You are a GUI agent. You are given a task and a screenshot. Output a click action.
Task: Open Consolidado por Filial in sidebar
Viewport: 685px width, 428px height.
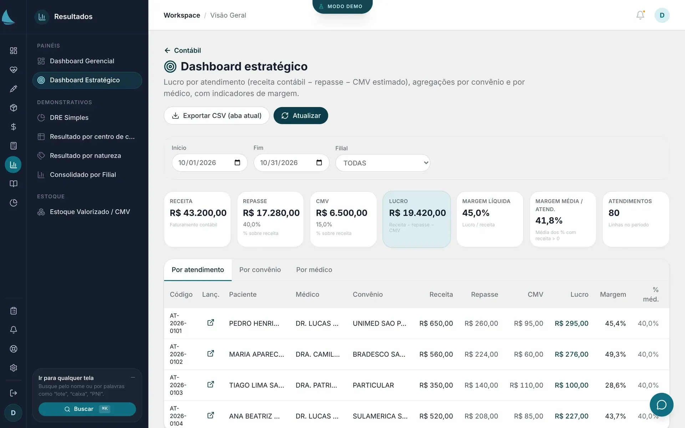click(87, 175)
